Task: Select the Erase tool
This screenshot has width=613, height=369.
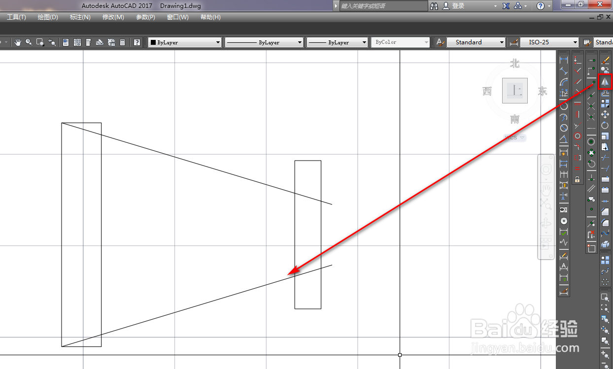Action: coord(605,60)
